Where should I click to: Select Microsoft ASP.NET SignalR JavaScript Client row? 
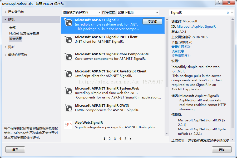(x=113, y=76)
